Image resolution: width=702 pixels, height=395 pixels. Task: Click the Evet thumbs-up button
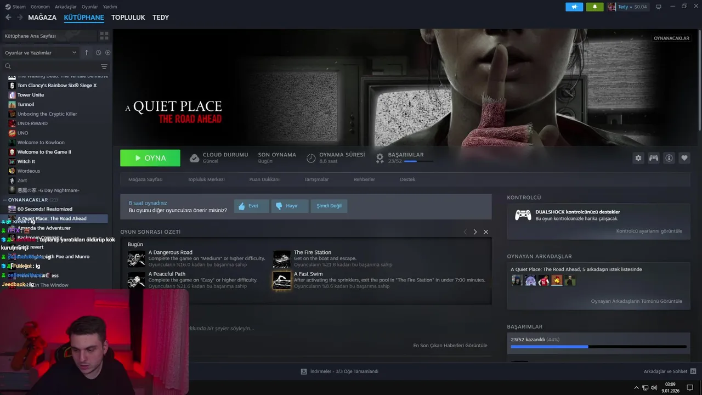[251, 206]
